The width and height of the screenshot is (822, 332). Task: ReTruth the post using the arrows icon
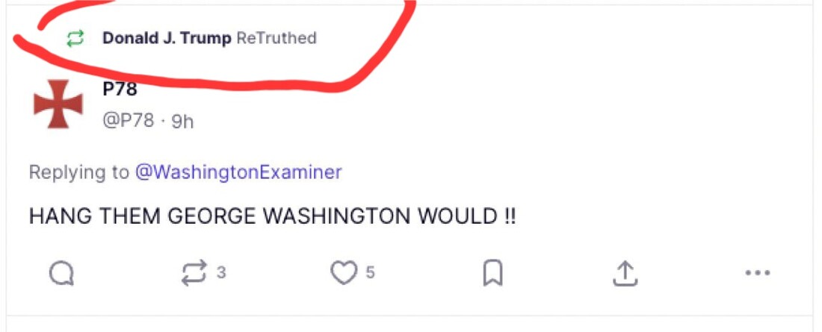point(194,274)
